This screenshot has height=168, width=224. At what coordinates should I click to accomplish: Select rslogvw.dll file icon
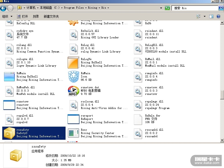click(x=9, y=63)
